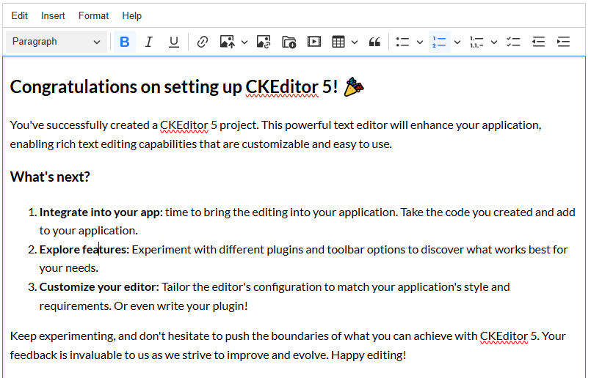
Task: Click 'What's next?' subheading text
Action: pyautogui.click(x=50, y=177)
